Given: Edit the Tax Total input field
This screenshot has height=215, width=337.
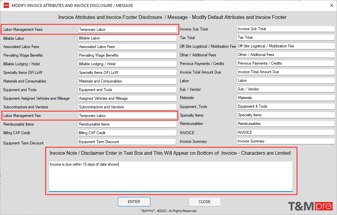Looking at the screenshot, I should [x=286, y=37].
